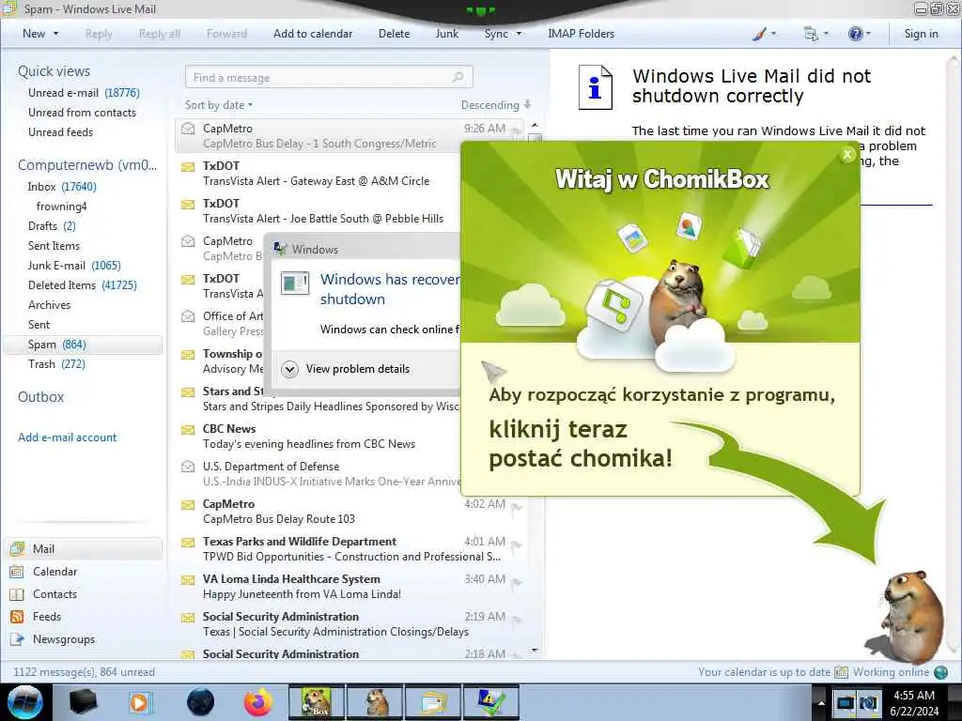The height and width of the screenshot is (721, 962).
Task: Click the Windows error report taskbar button
Action: 490,702
